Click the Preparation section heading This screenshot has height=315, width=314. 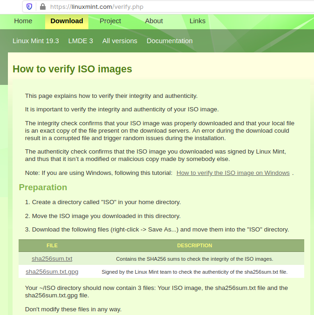43,187
